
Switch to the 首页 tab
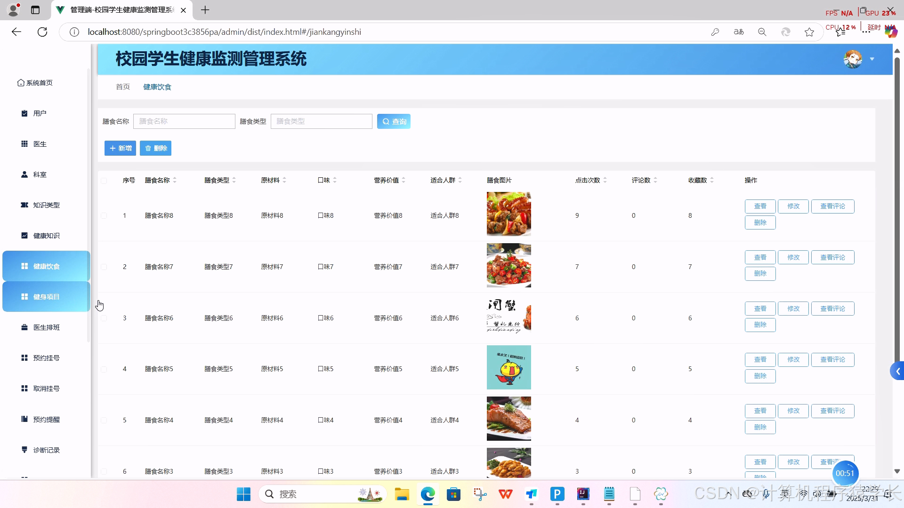coord(122,87)
